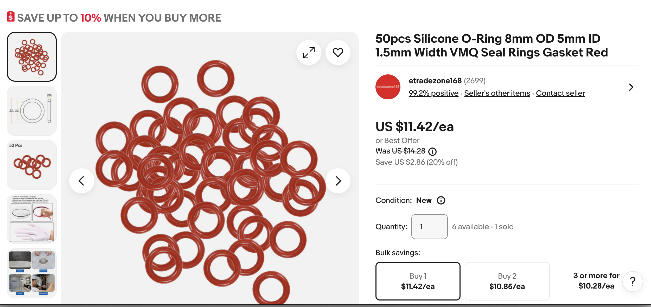Expand seller details with the right chevron
The image size is (651, 307).
[631, 87]
